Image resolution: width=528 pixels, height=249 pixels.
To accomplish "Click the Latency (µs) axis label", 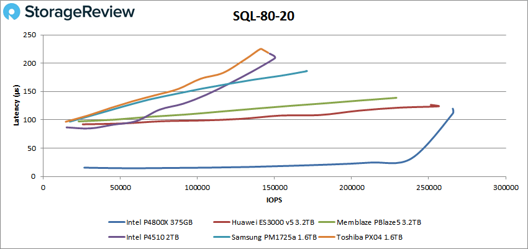I will point(16,106).
